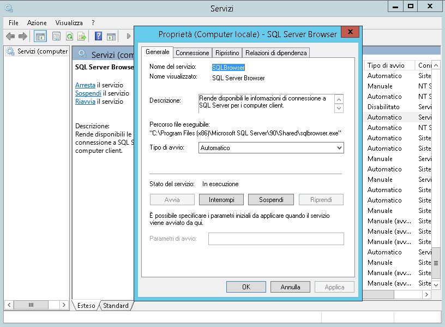Open the Visualizza menu
445x327 pixels.
69,23
